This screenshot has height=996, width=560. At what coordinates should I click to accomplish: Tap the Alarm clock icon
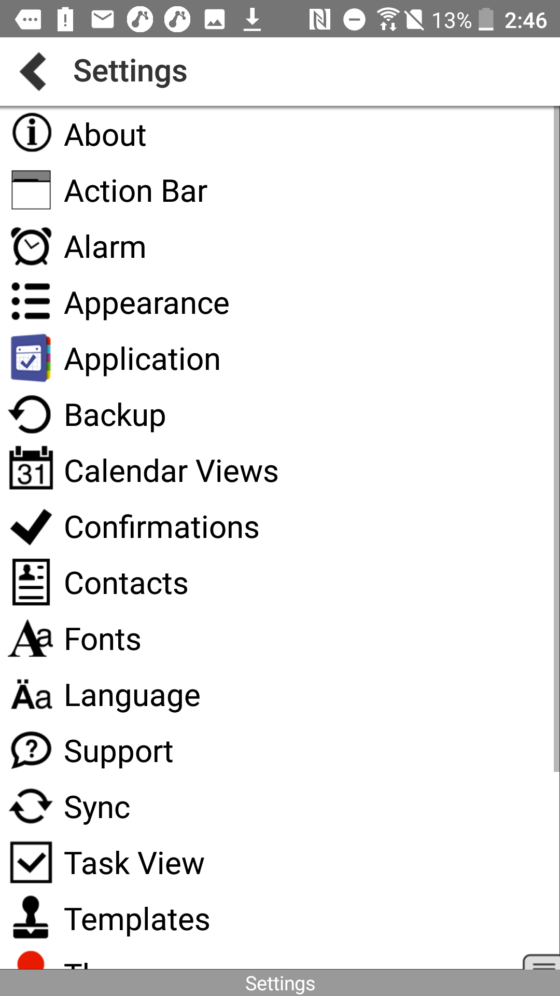click(x=31, y=246)
